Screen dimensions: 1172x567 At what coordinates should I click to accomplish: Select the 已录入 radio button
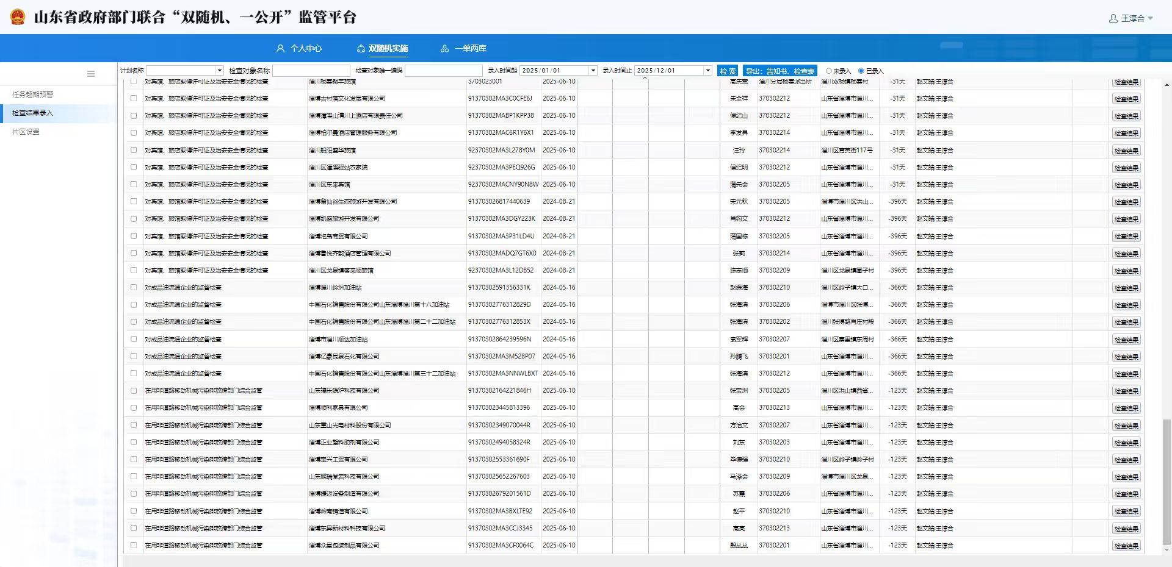(x=861, y=71)
